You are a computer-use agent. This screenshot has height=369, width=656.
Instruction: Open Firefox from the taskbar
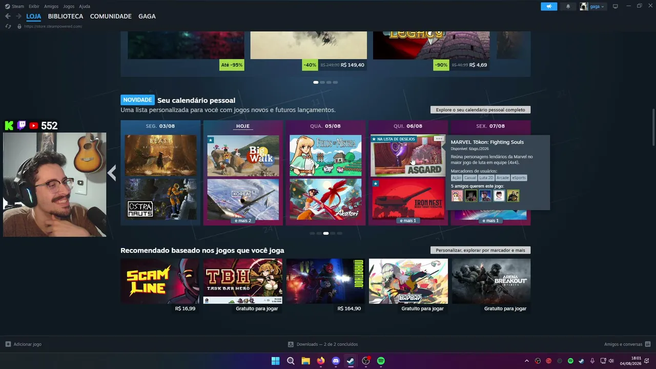(321, 361)
